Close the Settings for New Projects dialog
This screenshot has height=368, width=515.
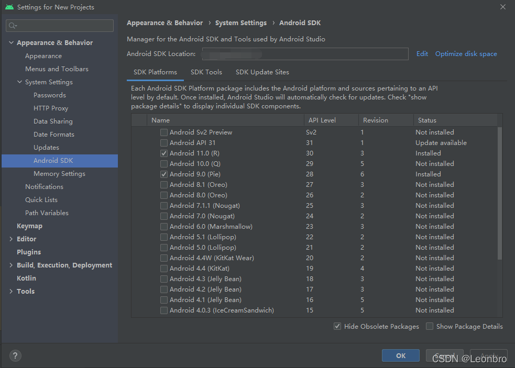click(x=502, y=7)
